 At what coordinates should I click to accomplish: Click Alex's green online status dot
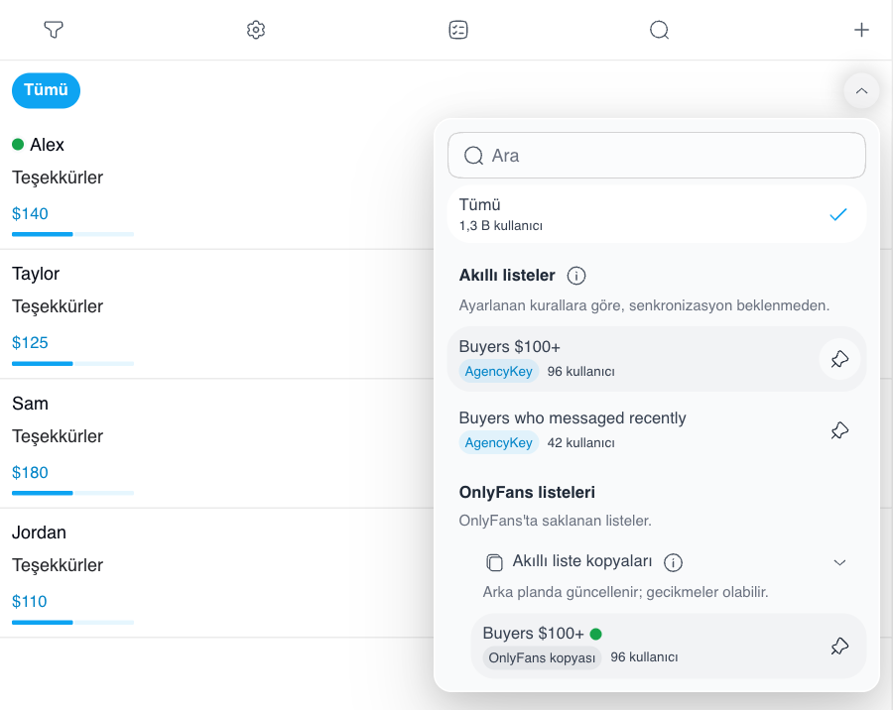[x=18, y=145]
